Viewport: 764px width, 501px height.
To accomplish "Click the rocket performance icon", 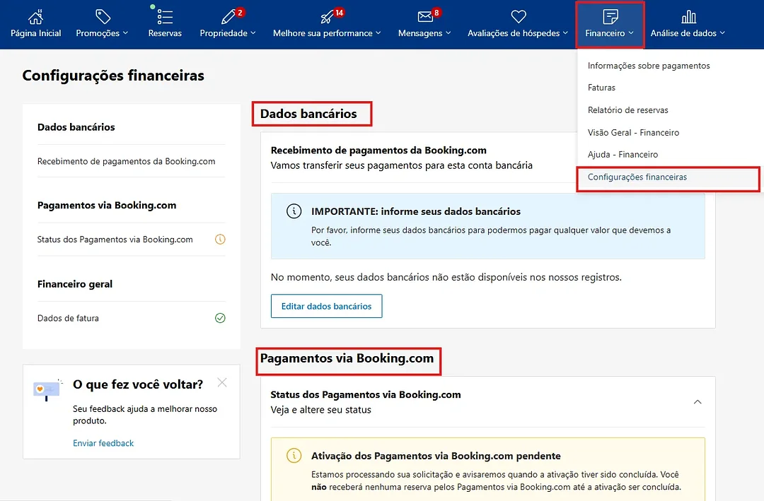I will coord(327,18).
